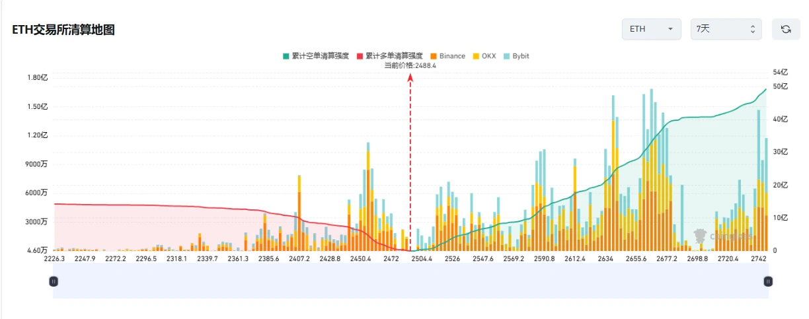
Task: Click the red current price dashed marker
Action: tap(410, 162)
